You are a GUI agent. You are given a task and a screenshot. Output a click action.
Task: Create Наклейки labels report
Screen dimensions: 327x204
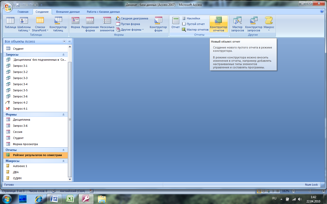pos(191,18)
